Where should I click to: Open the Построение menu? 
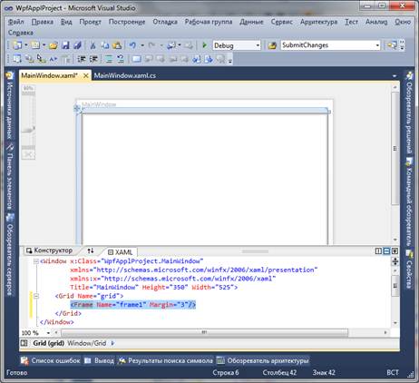(127, 22)
